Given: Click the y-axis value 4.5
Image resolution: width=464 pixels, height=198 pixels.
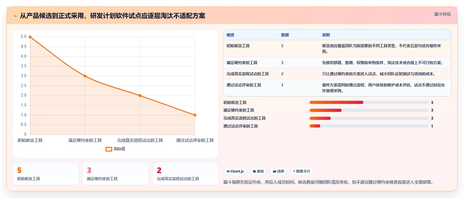Looking at the screenshot, I should 24,47.
